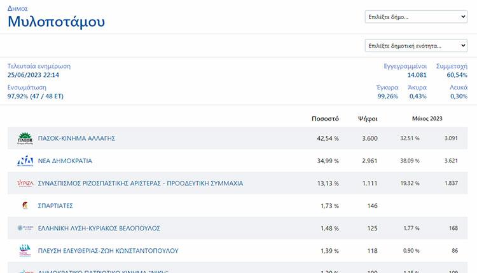Click the Ποσοστό column header
The width and height of the screenshot is (477, 273).
pos(325,119)
